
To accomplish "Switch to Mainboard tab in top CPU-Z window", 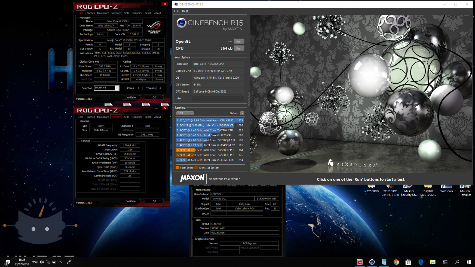I will (103, 13).
